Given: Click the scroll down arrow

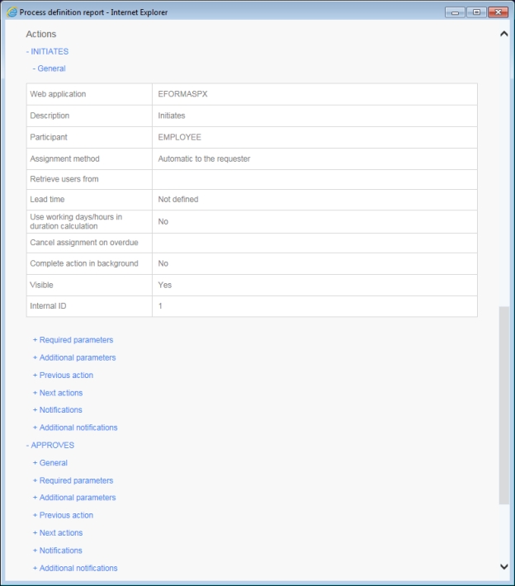Looking at the screenshot, I should coord(503,567).
